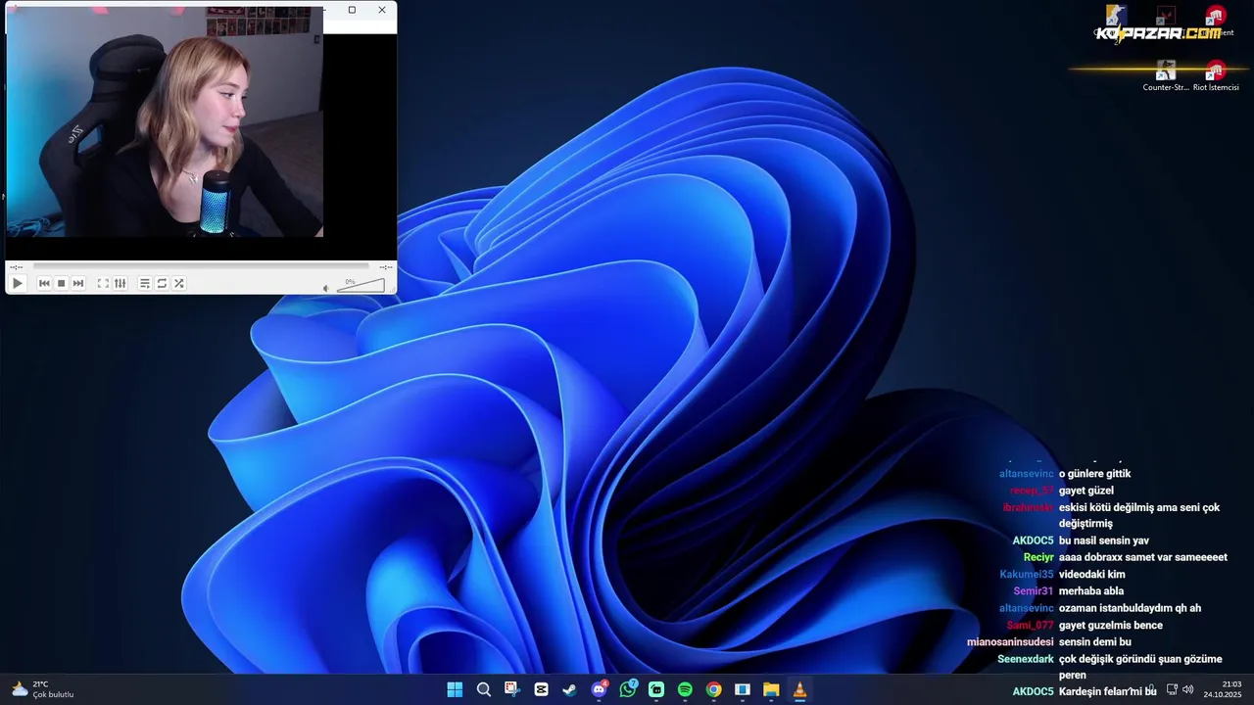The width and height of the screenshot is (1254, 705).
Task: Select the Riot İstemcisi desktop shortcut
Action: click(1216, 76)
